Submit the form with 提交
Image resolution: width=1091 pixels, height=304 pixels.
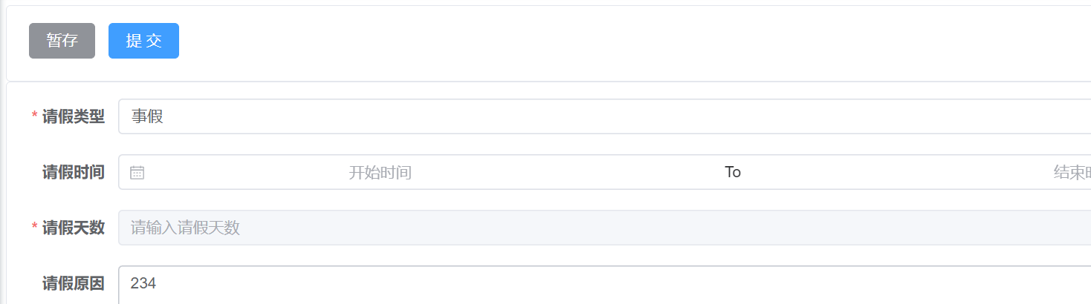click(x=143, y=41)
